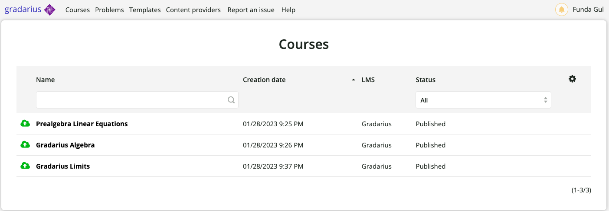The width and height of the screenshot is (609, 211).
Task: Sort by the Status column header
Action: (426, 80)
